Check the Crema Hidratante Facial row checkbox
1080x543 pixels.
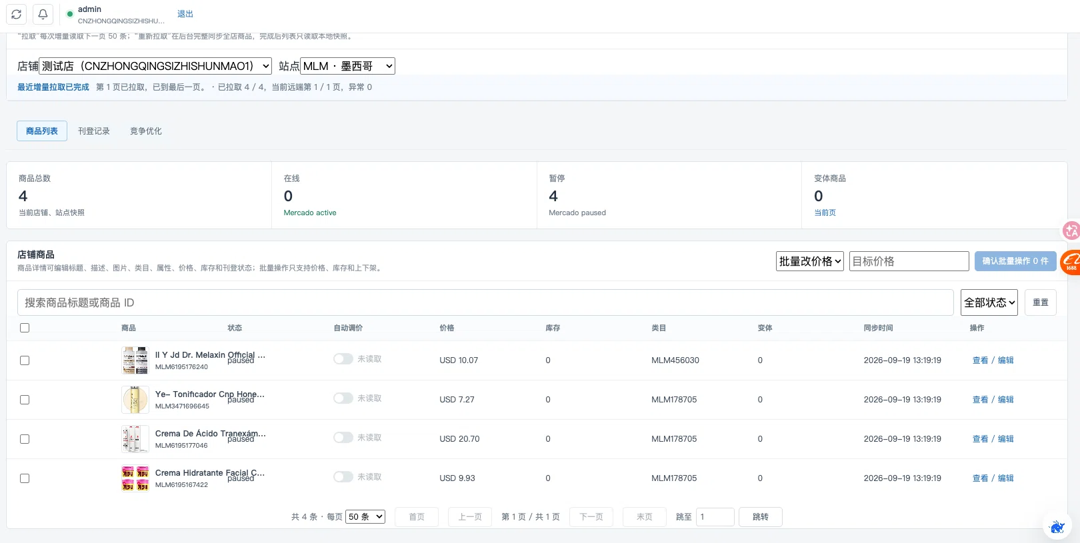tap(25, 478)
